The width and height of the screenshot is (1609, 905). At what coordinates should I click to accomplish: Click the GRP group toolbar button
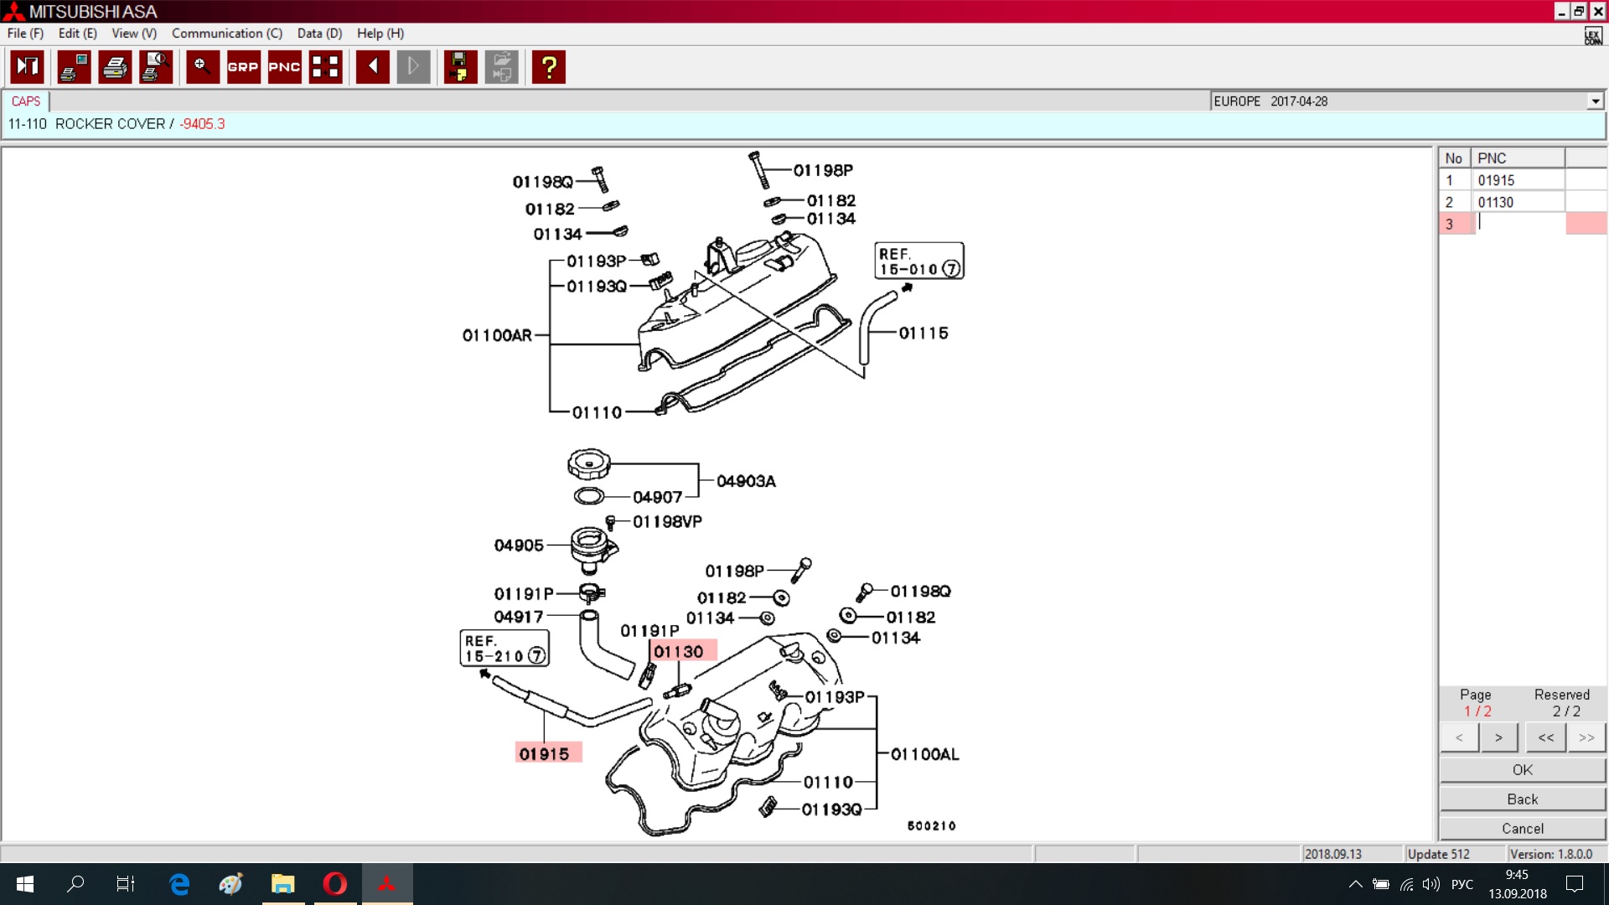click(x=243, y=67)
